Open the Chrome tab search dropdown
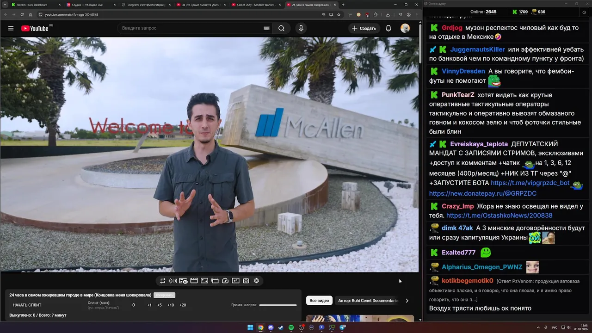592x333 pixels. coord(5,5)
